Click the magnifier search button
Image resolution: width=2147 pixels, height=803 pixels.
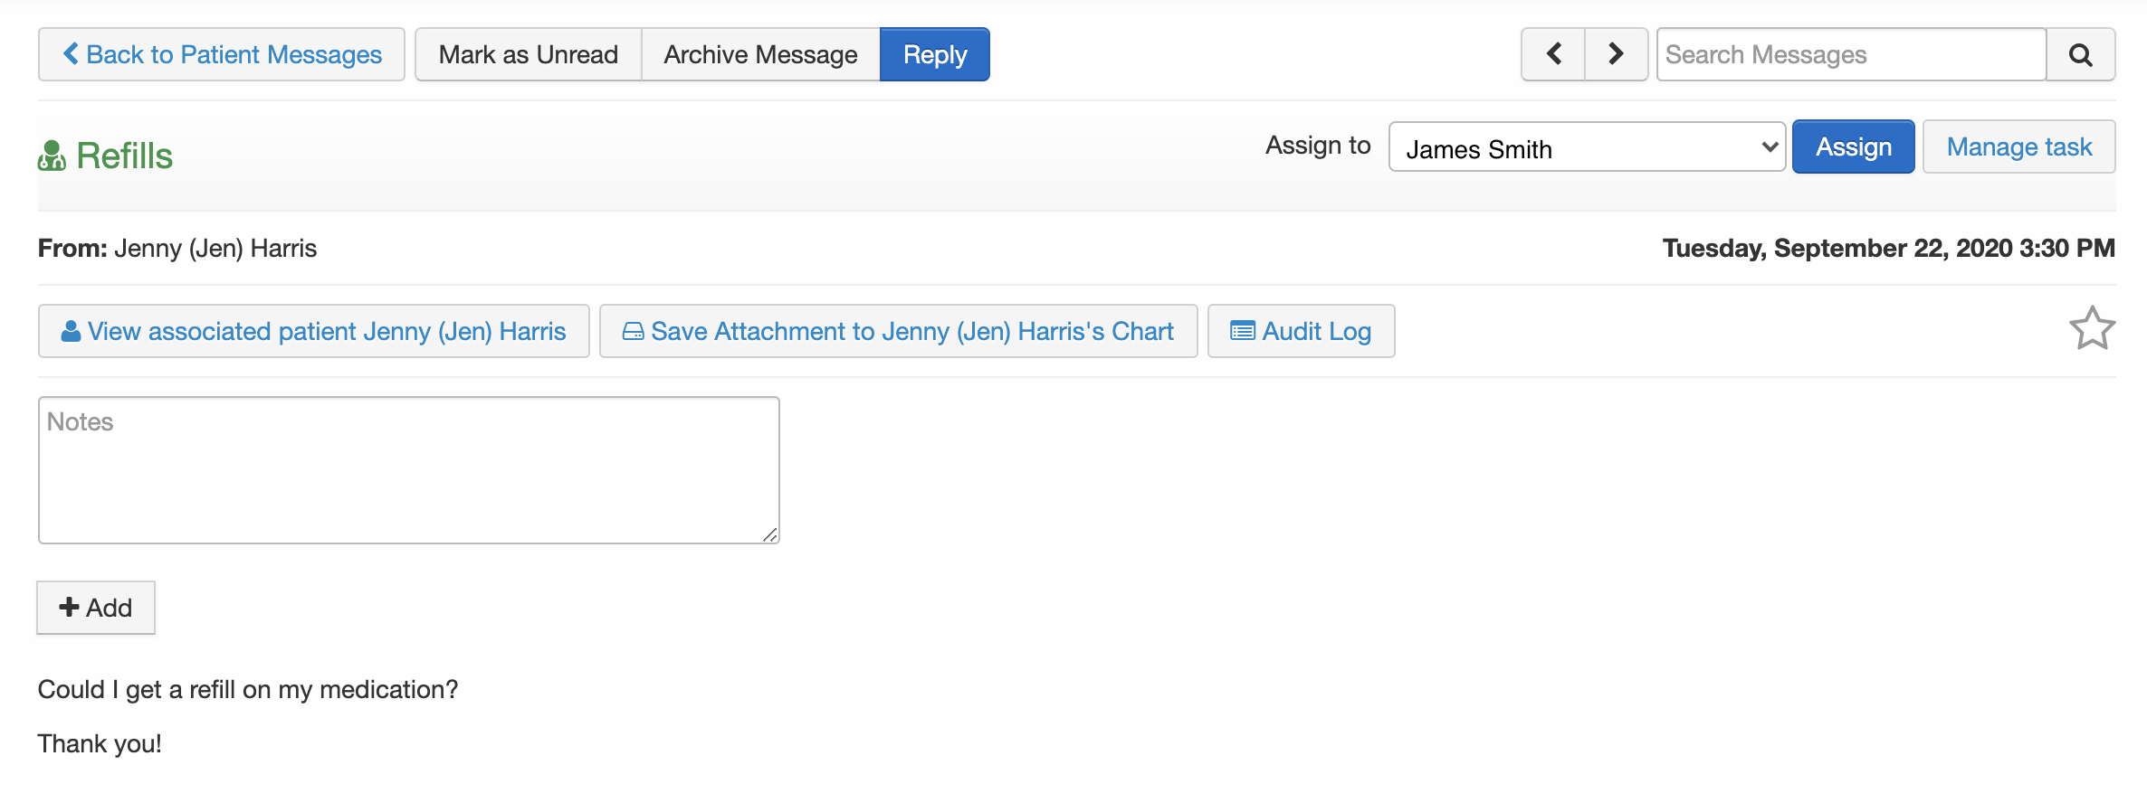2081,54
